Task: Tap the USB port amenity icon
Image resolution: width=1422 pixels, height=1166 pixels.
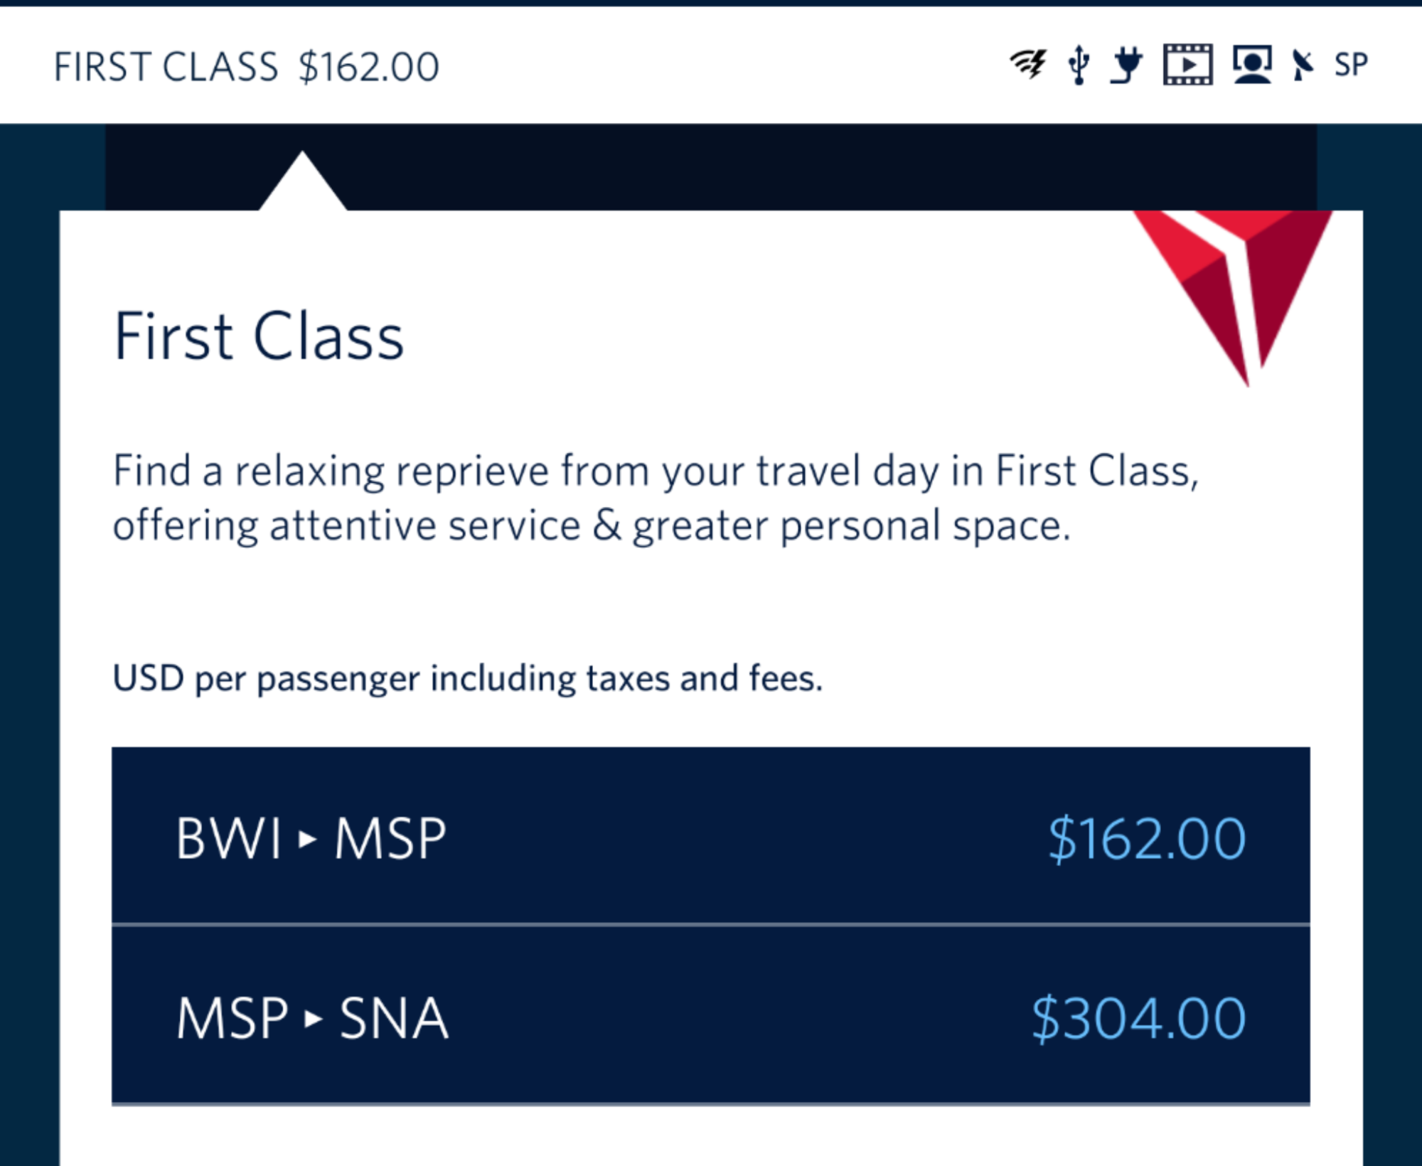Action: [1079, 65]
